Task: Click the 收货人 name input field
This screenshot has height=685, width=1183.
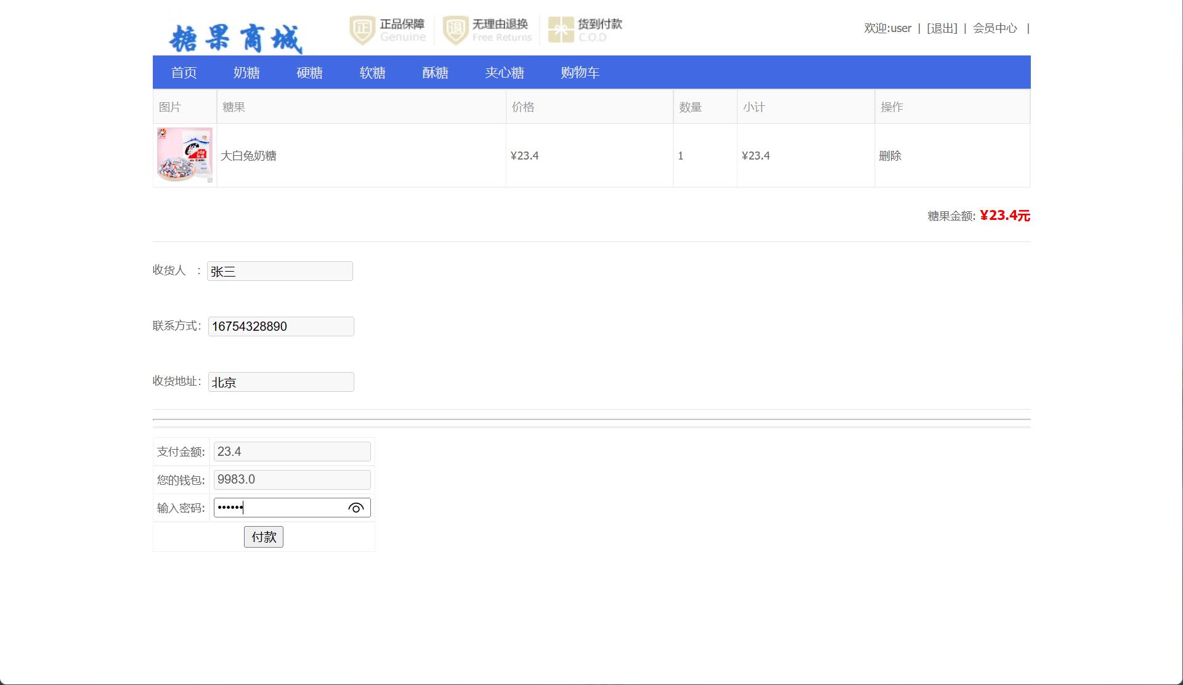Action: [280, 271]
